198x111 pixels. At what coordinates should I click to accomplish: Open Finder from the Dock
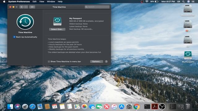[10, 107]
